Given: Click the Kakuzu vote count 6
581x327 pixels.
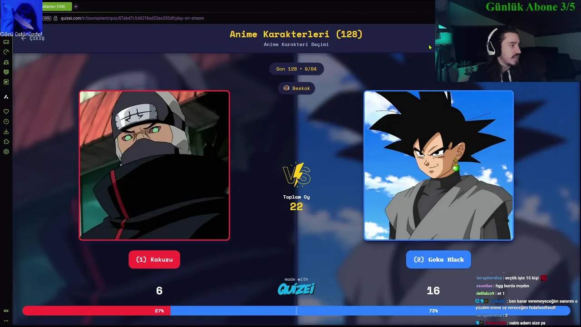Looking at the screenshot, I should [159, 291].
